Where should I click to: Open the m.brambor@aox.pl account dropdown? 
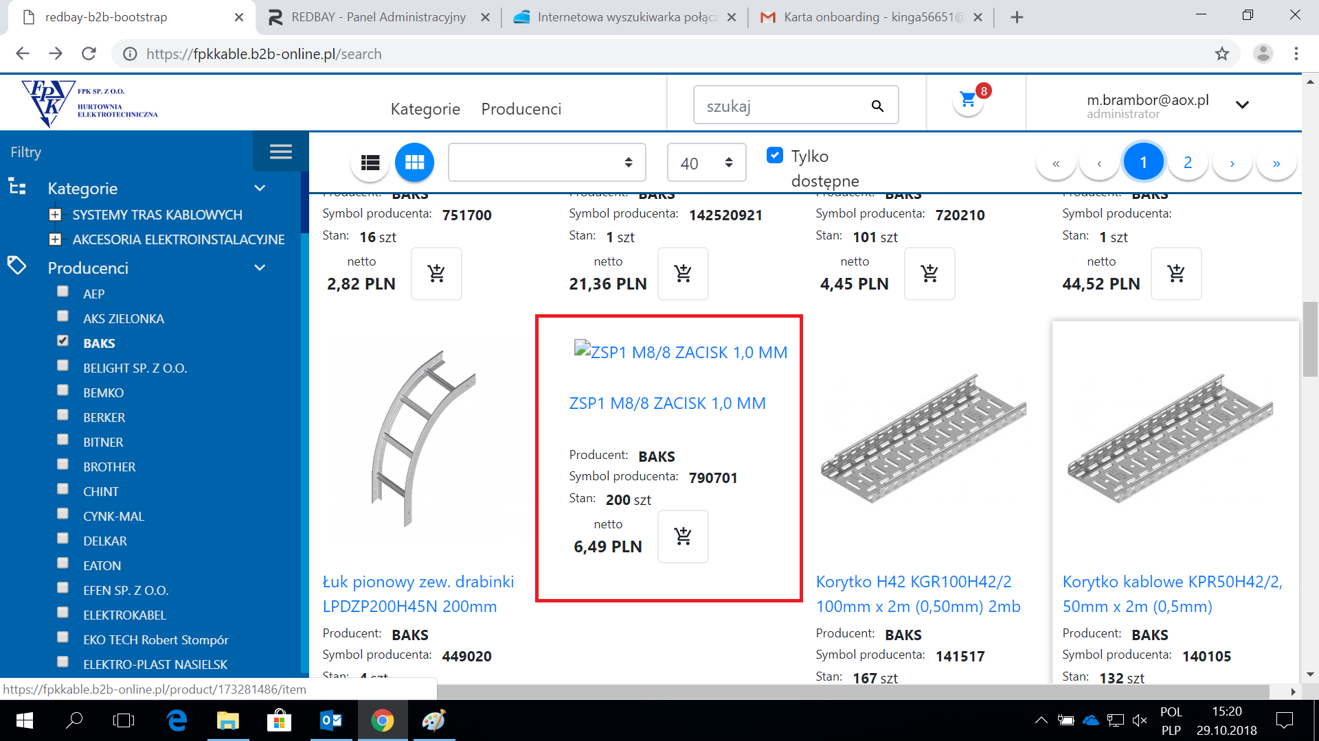1241,105
